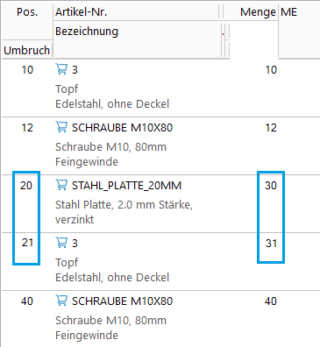This screenshot has width=320, height=347.
Task: Click quantity 12 in the Menge column
Action: 271,128
